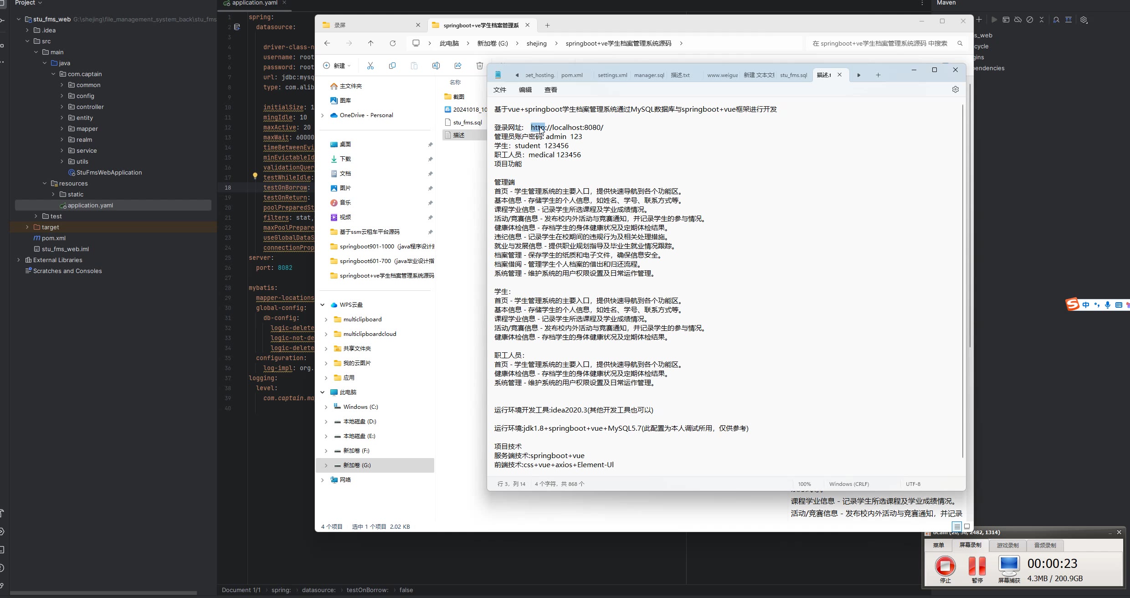Click Notepad vertical scrollbar
The image size is (1130, 598).
963,280
